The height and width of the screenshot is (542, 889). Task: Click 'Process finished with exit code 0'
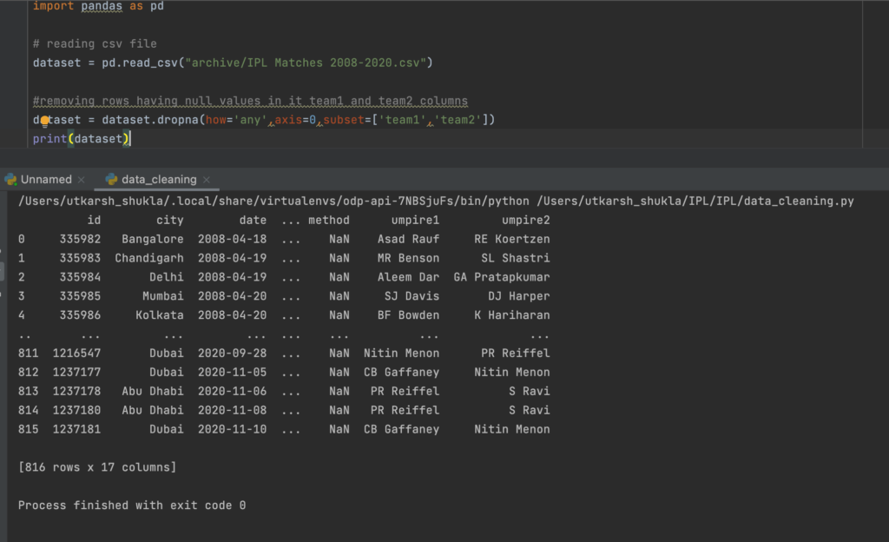click(132, 506)
